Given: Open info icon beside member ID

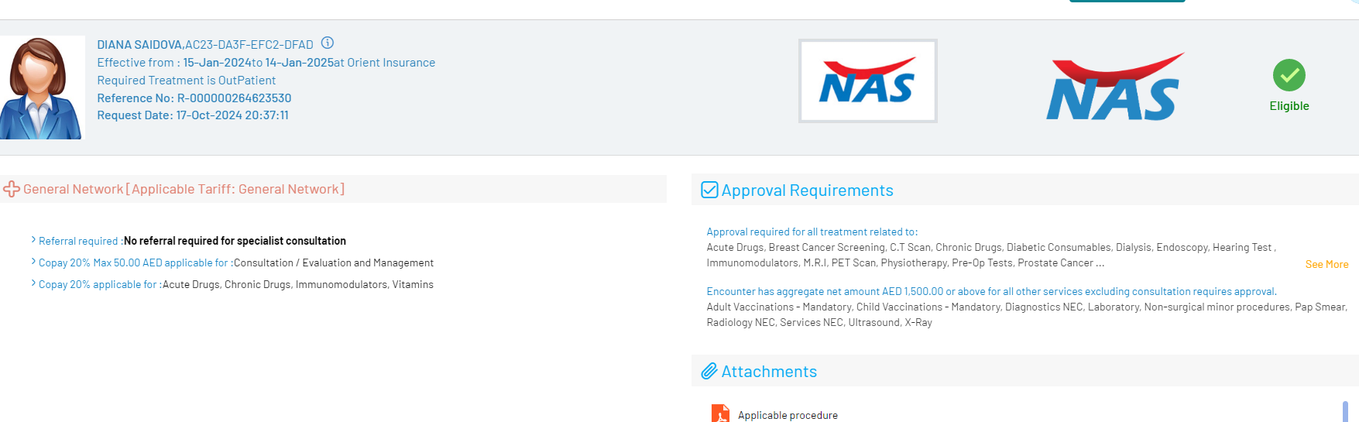Looking at the screenshot, I should 328,43.
